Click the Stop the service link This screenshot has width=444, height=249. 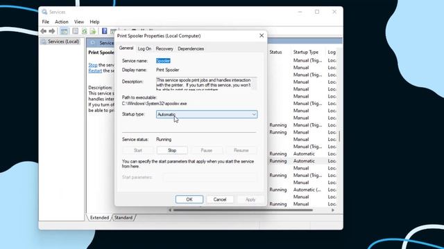93,65
